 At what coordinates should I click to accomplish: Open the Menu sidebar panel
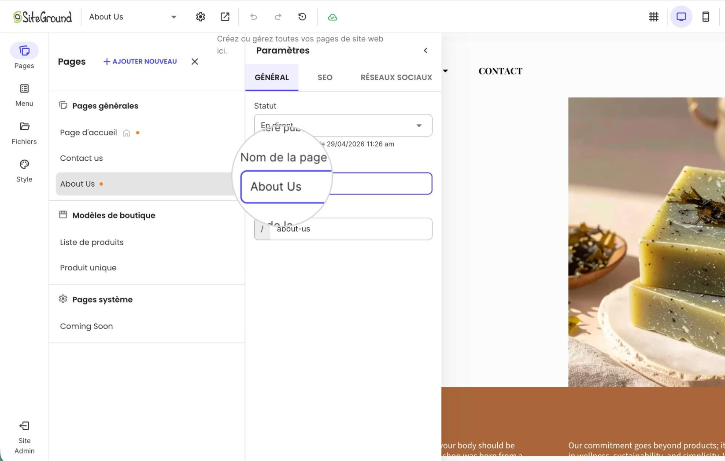24,95
